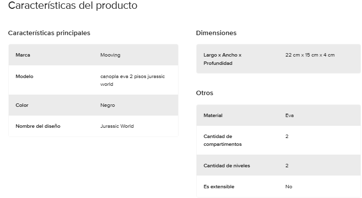This screenshot has height=198, width=362.
Task: Select the material value "Eva"
Action: click(x=289, y=116)
